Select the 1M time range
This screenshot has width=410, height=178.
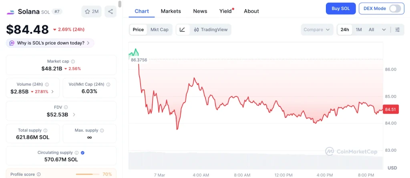coord(359,30)
